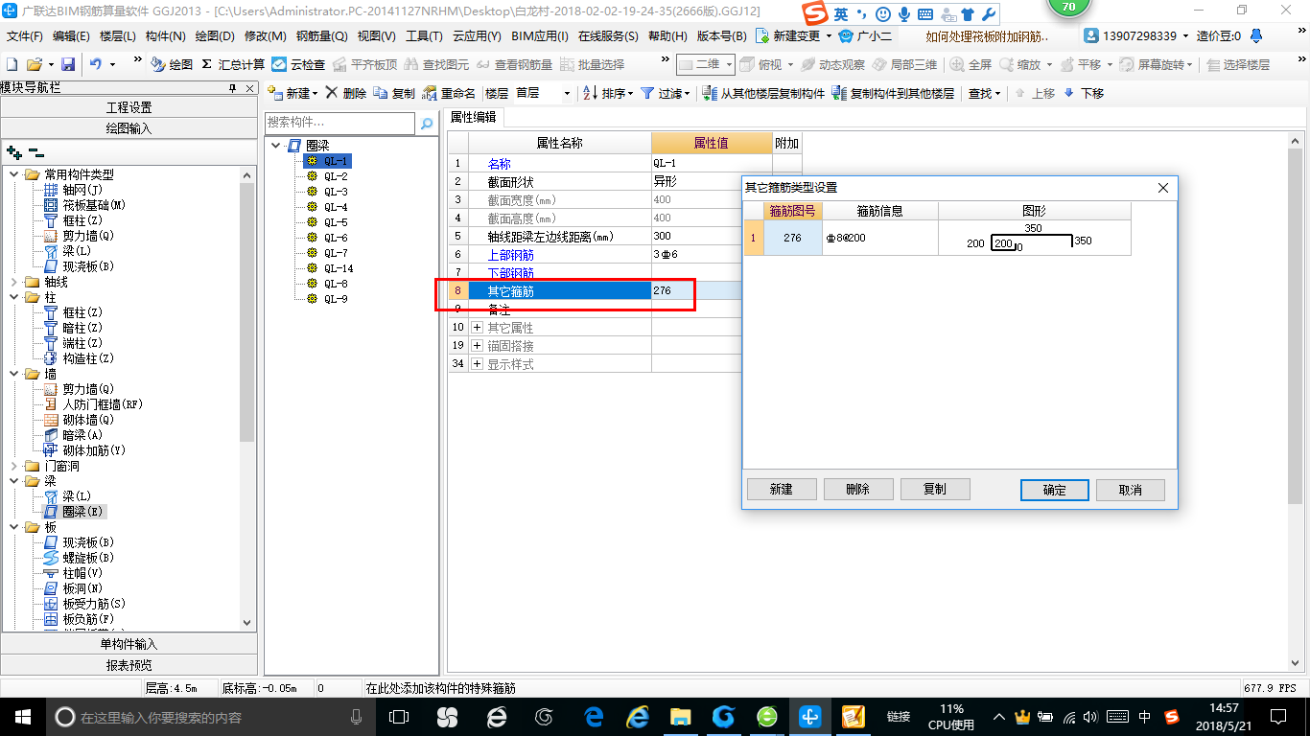The height and width of the screenshot is (736, 1310).
Task: Click the Open folder toolbar icon
Action: pos(34,64)
